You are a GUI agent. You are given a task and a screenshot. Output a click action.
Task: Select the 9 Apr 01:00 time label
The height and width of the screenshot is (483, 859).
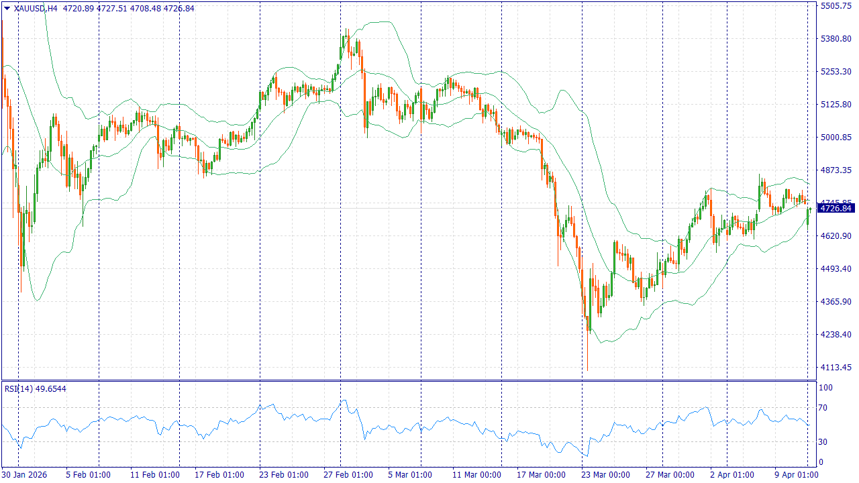(797, 474)
